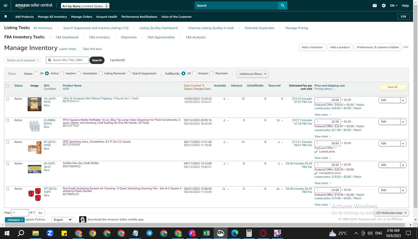
Task: Open the '25 results per page' dropdown
Action: tap(391, 213)
